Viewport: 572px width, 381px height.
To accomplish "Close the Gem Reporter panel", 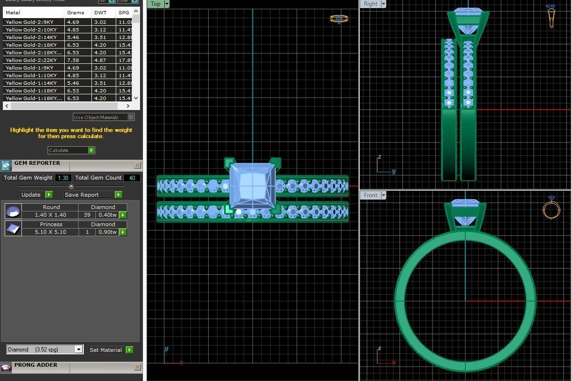I will click(x=138, y=165).
